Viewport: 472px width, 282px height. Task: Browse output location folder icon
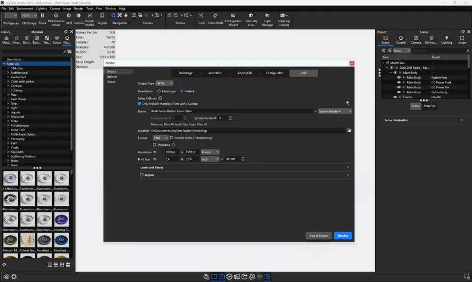pyautogui.click(x=349, y=131)
